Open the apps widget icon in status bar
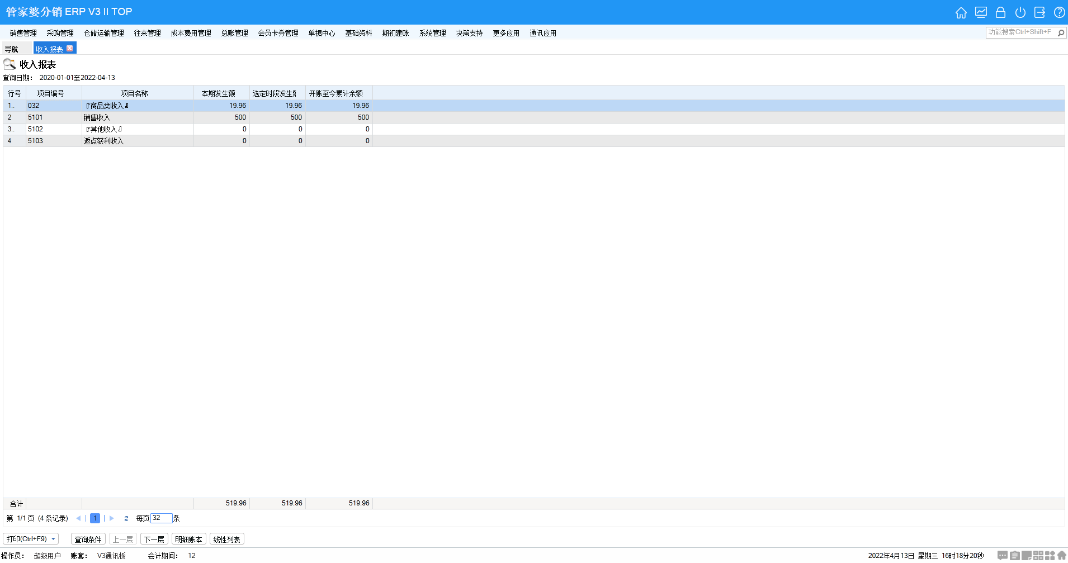Viewport: 1068px width, 563px height. point(1050,555)
